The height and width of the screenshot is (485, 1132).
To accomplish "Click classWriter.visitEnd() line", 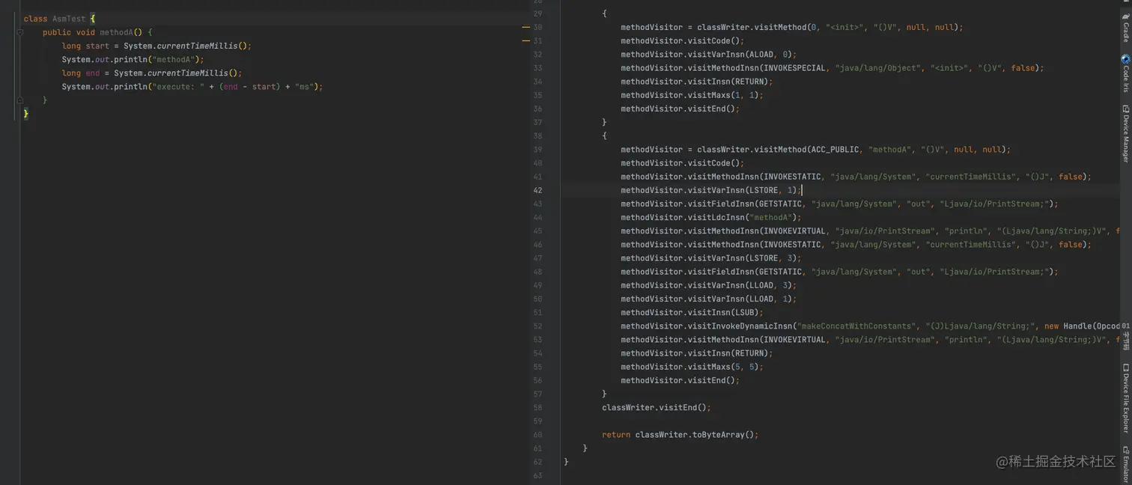I will tap(656, 408).
